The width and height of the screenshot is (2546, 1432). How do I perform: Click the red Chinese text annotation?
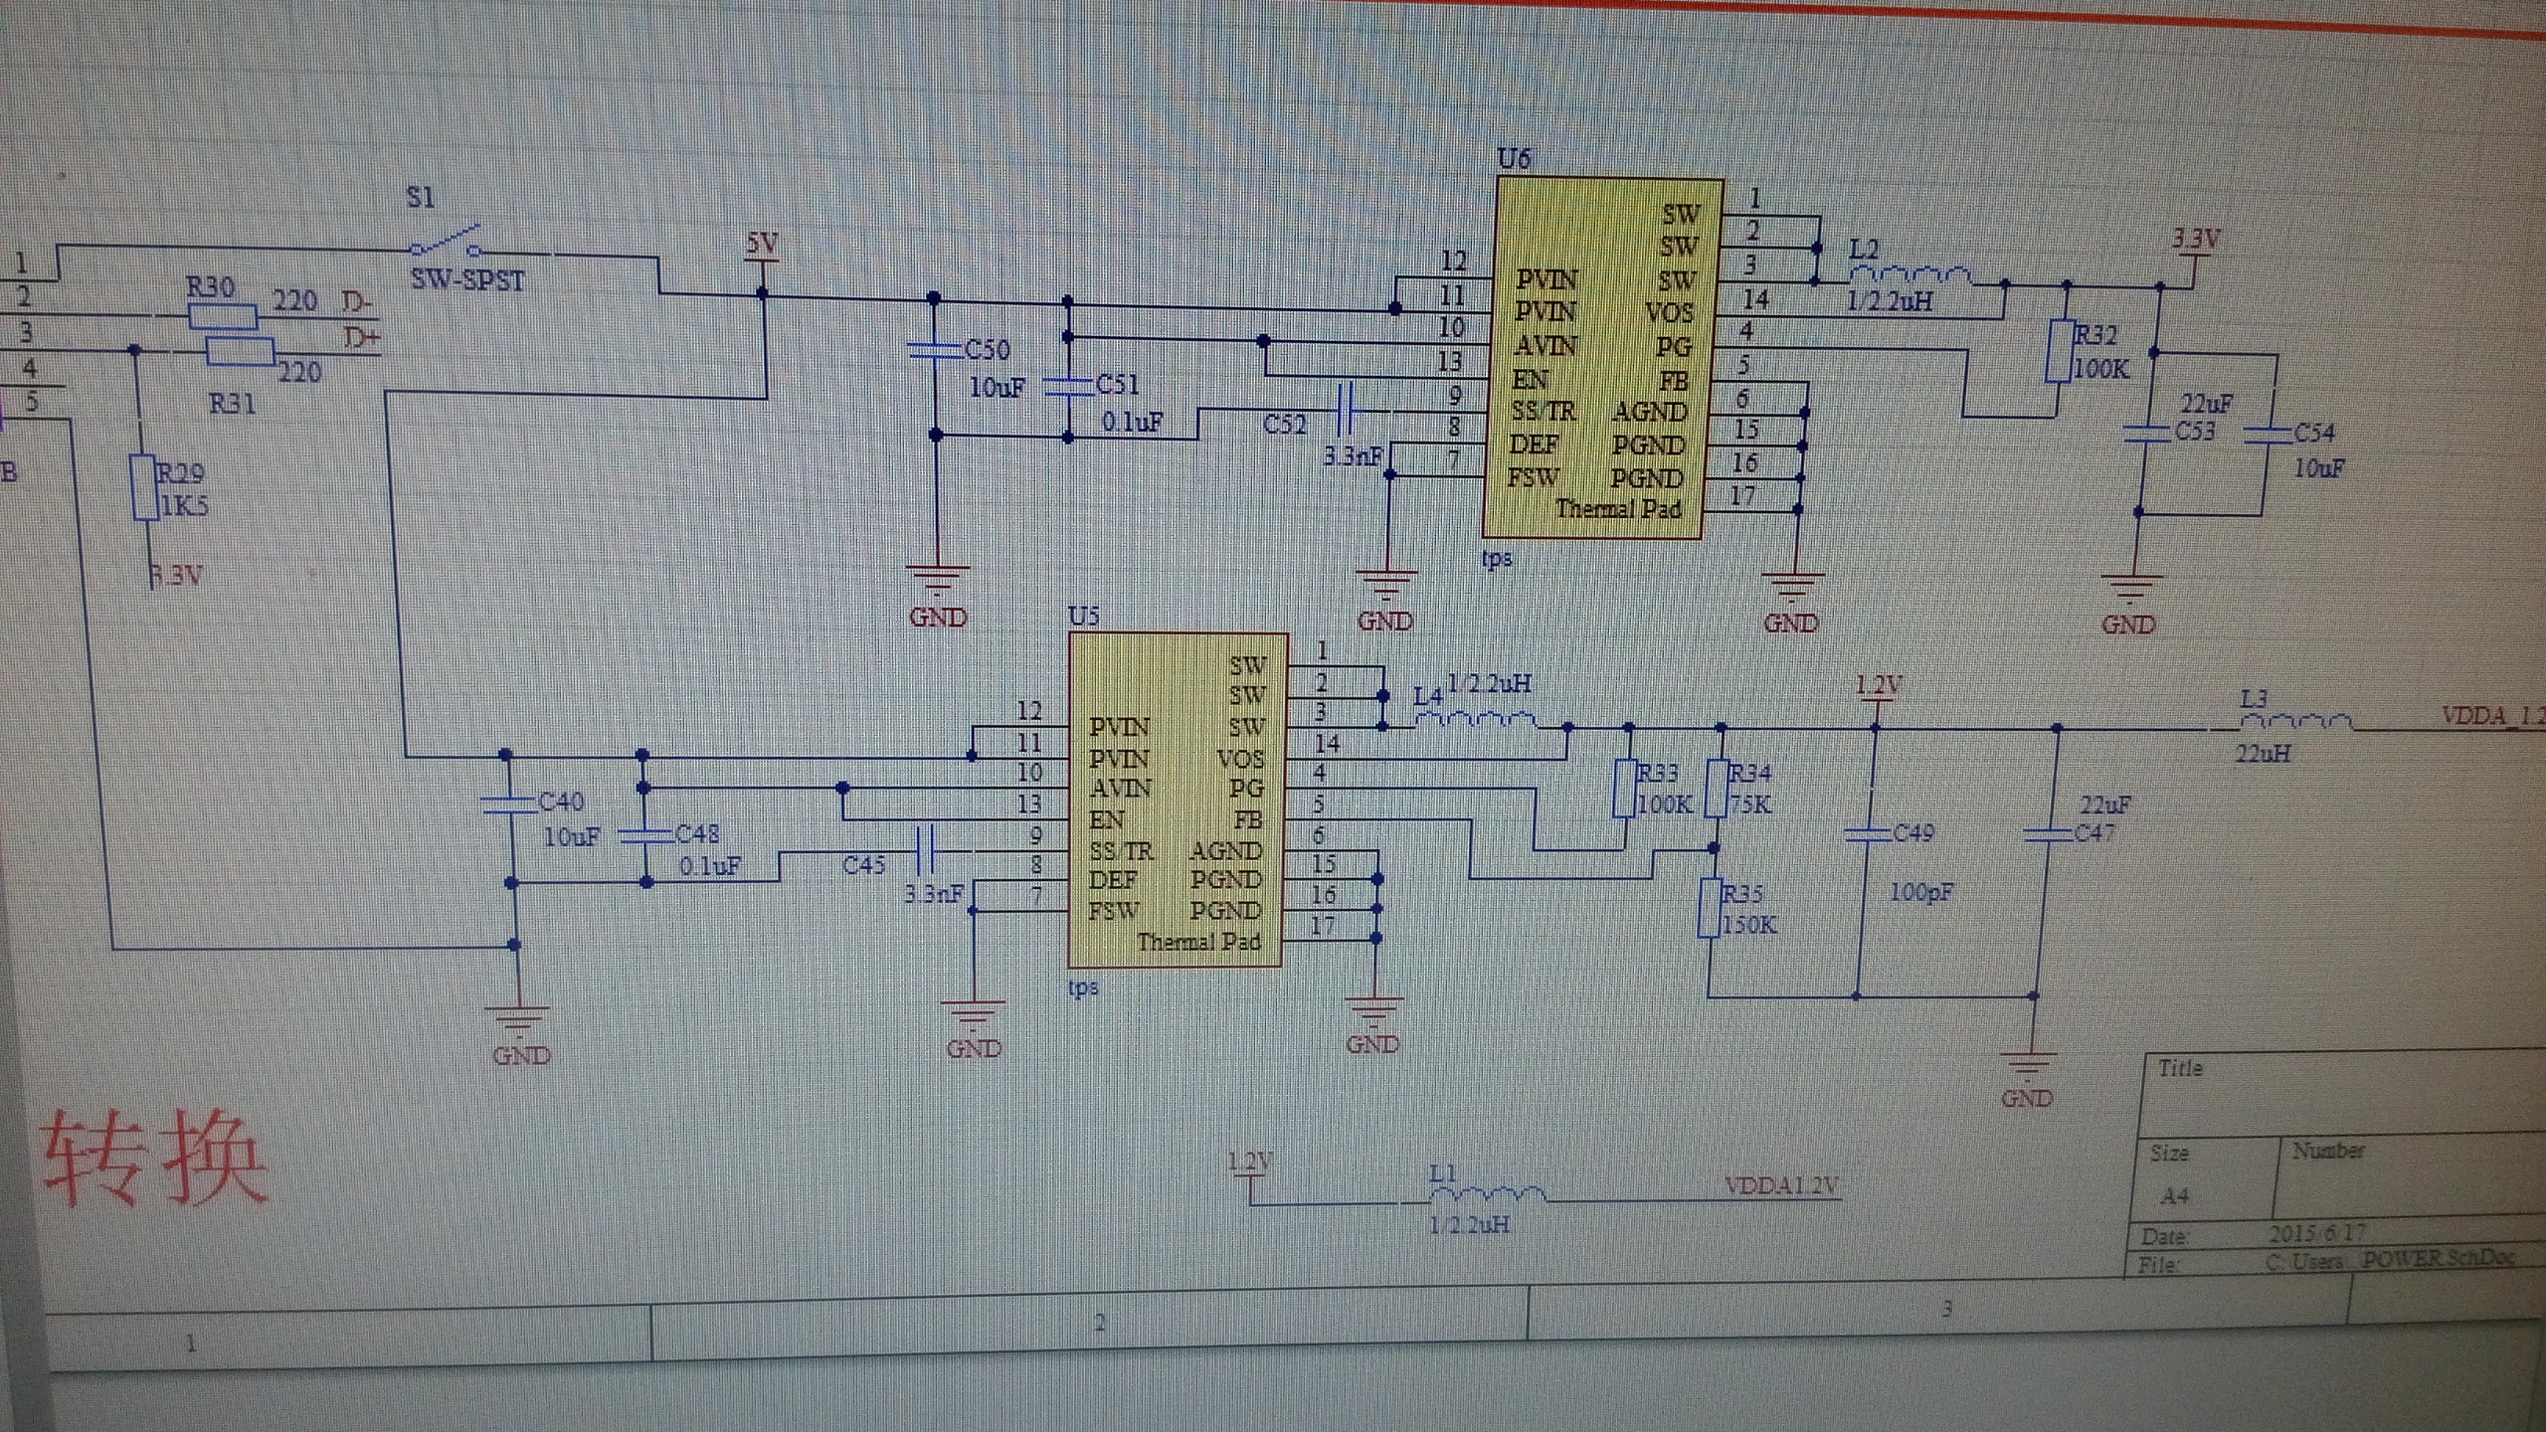click(x=156, y=1157)
